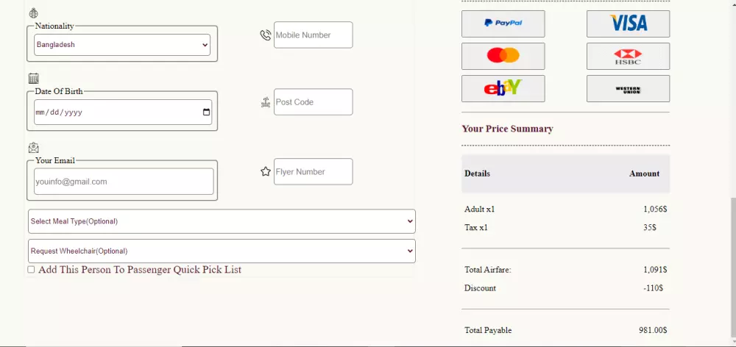
Task: Focus the Mobile Number field
Action: pos(313,35)
